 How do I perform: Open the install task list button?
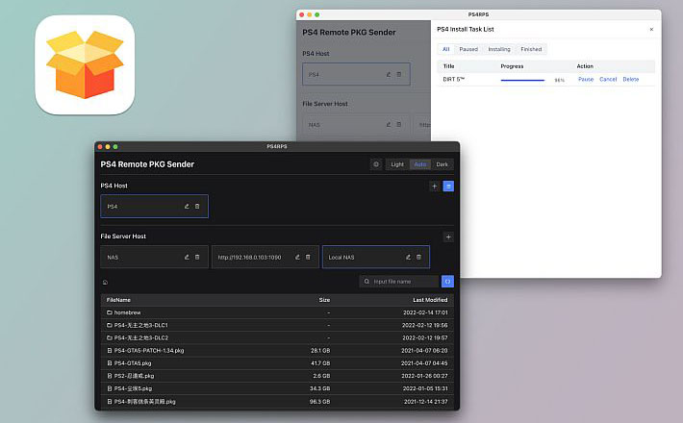pos(448,187)
